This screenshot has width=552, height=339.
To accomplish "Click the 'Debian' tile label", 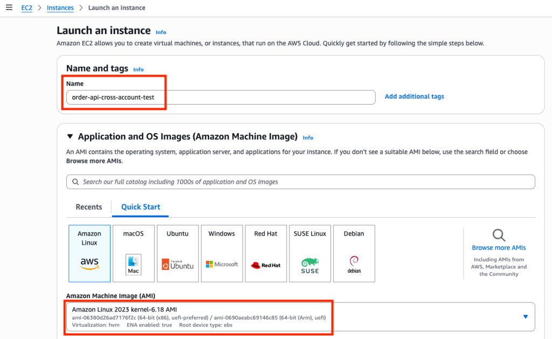I will click(354, 234).
